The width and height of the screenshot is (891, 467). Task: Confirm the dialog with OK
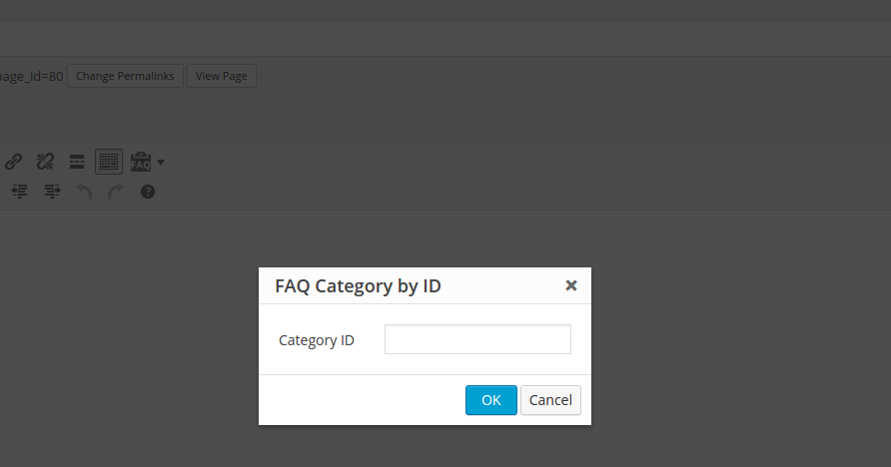[490, 400]
